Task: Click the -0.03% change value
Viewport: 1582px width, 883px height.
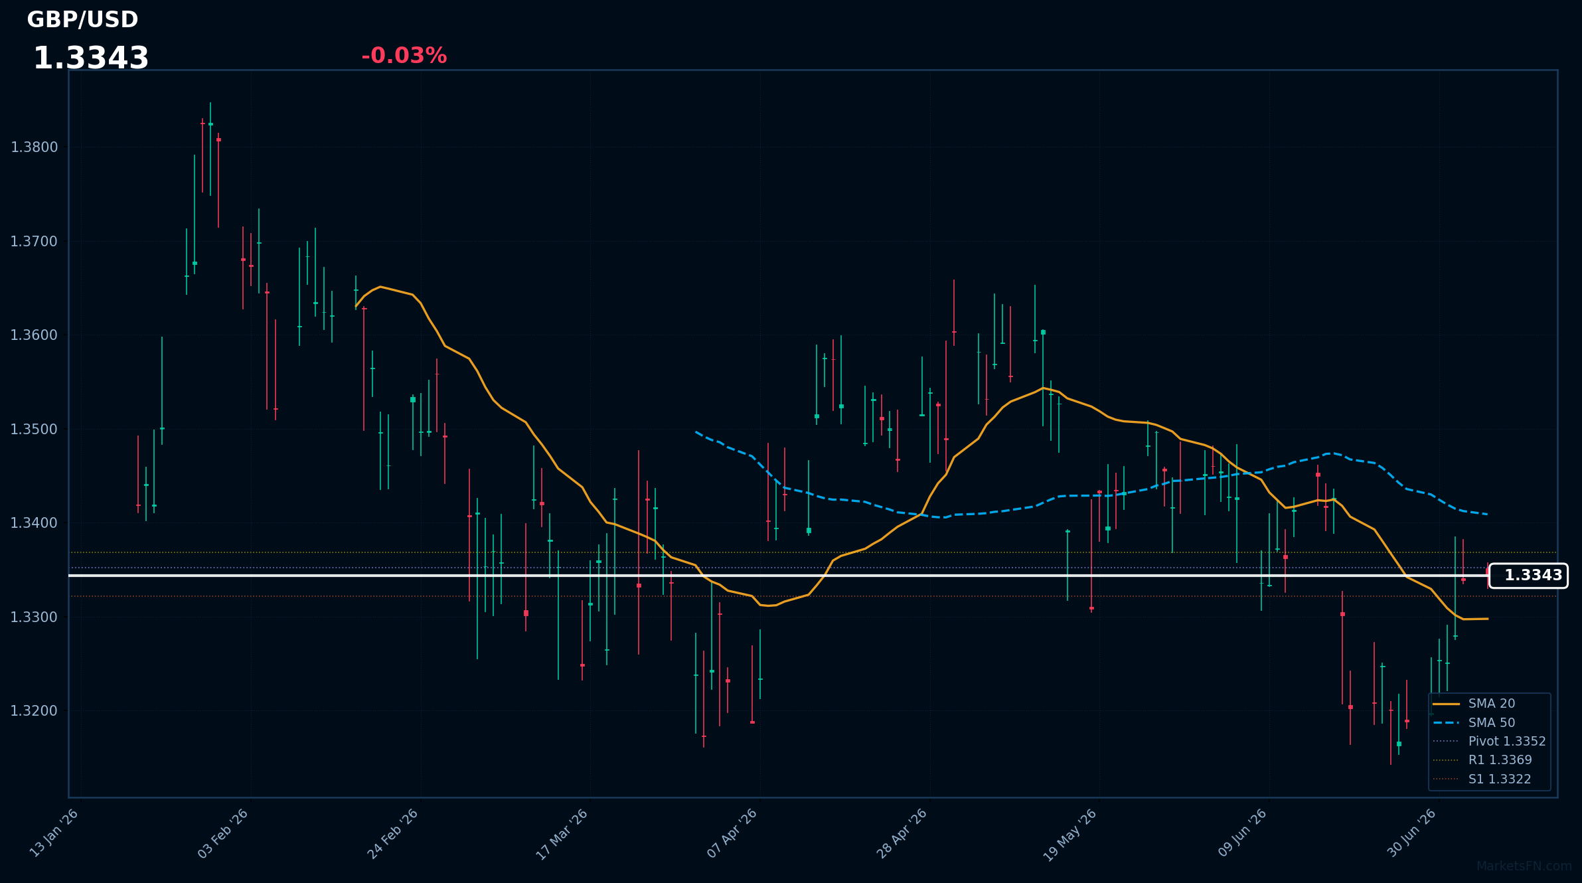Action: click(x=404, y=56)
